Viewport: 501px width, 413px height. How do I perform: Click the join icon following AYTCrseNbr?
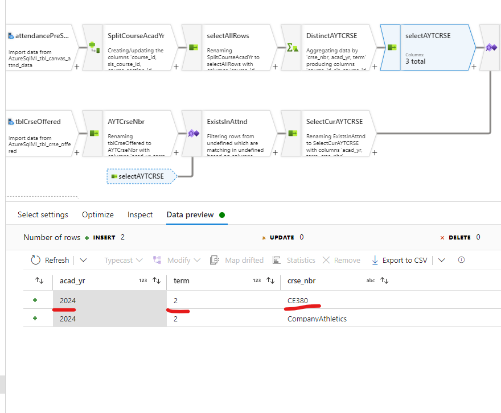click(194, 134)
